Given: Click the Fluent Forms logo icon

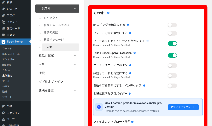Looking at the screenshot, I should click(3, 42).
